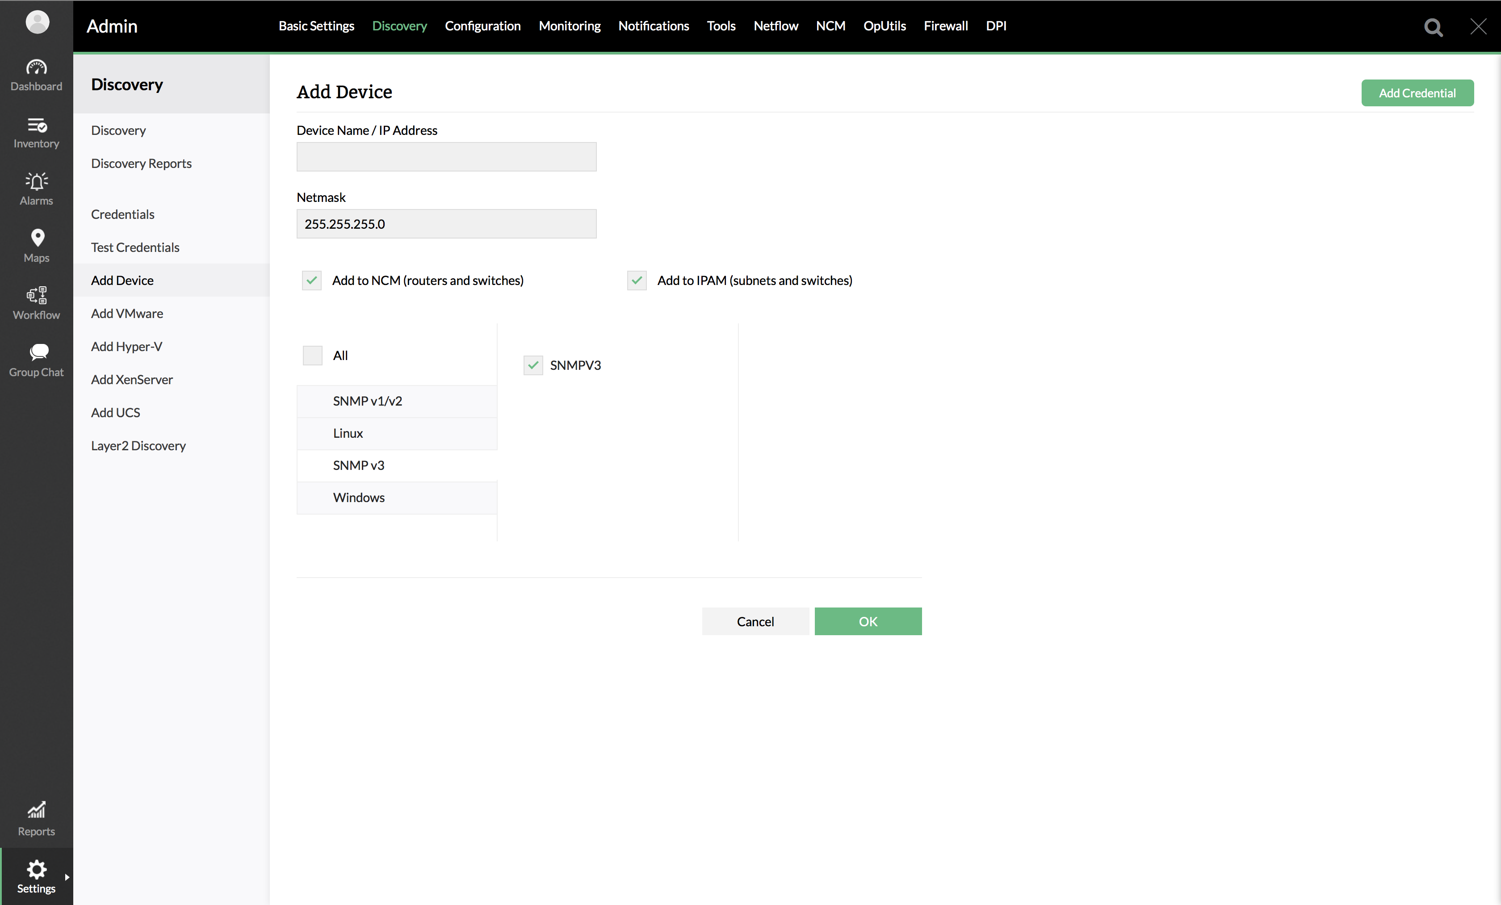The image size is (1501, 905).
Task: Click the Add Credential button
Action: [1417, 92]
